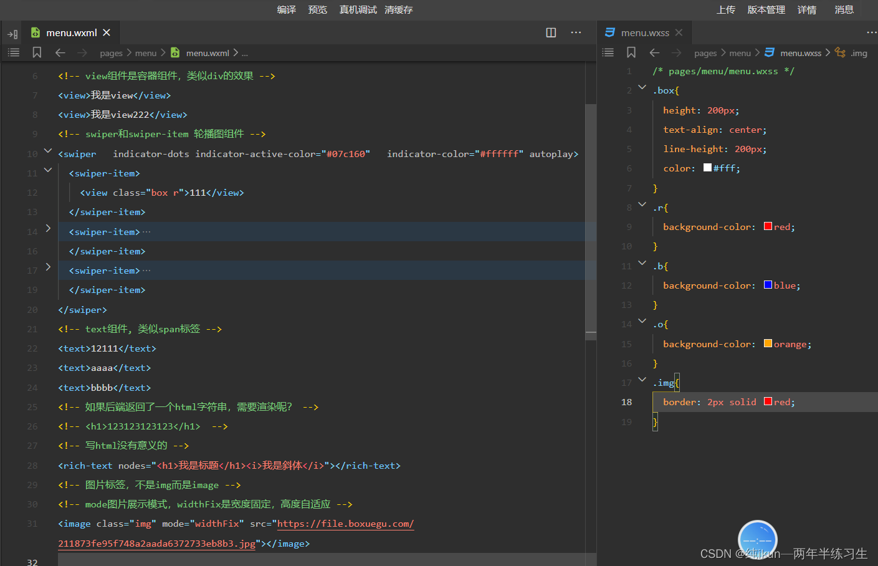Screen dimensions: 878x566
Task: Click the orange color swatch
Action: [x=768, y=343]
